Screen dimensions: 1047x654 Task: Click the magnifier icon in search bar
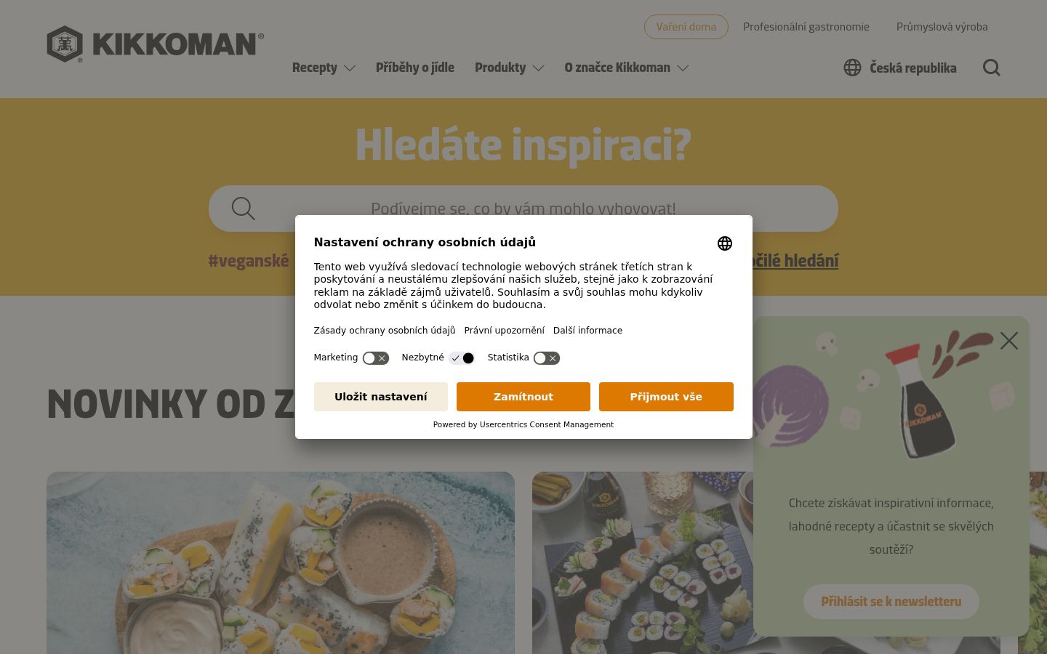coord(243,209)
